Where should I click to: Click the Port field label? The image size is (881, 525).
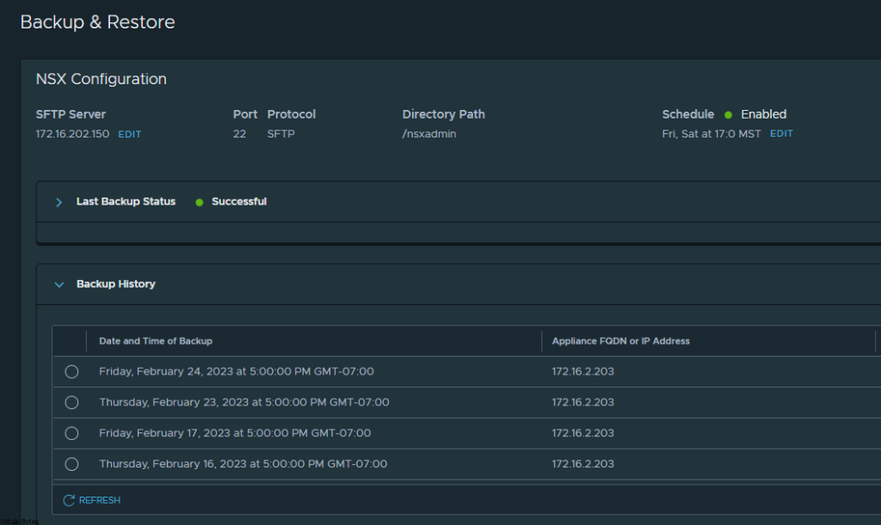[245, 114]
